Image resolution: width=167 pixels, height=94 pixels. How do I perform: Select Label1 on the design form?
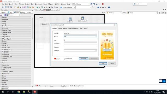[x=41, y=18]
